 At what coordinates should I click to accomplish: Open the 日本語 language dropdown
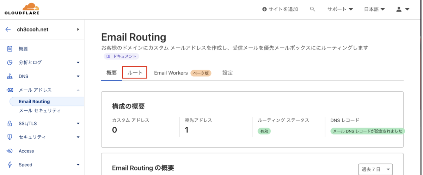pyautogui.click(x=374, y=9)
